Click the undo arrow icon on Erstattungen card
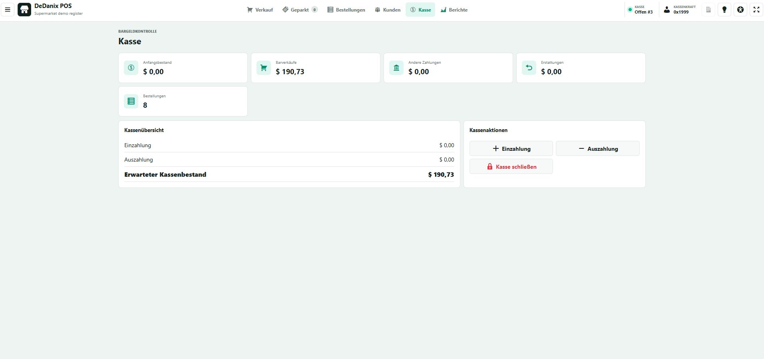Viewport: 764px width, 359px height. tap(529, 68)
